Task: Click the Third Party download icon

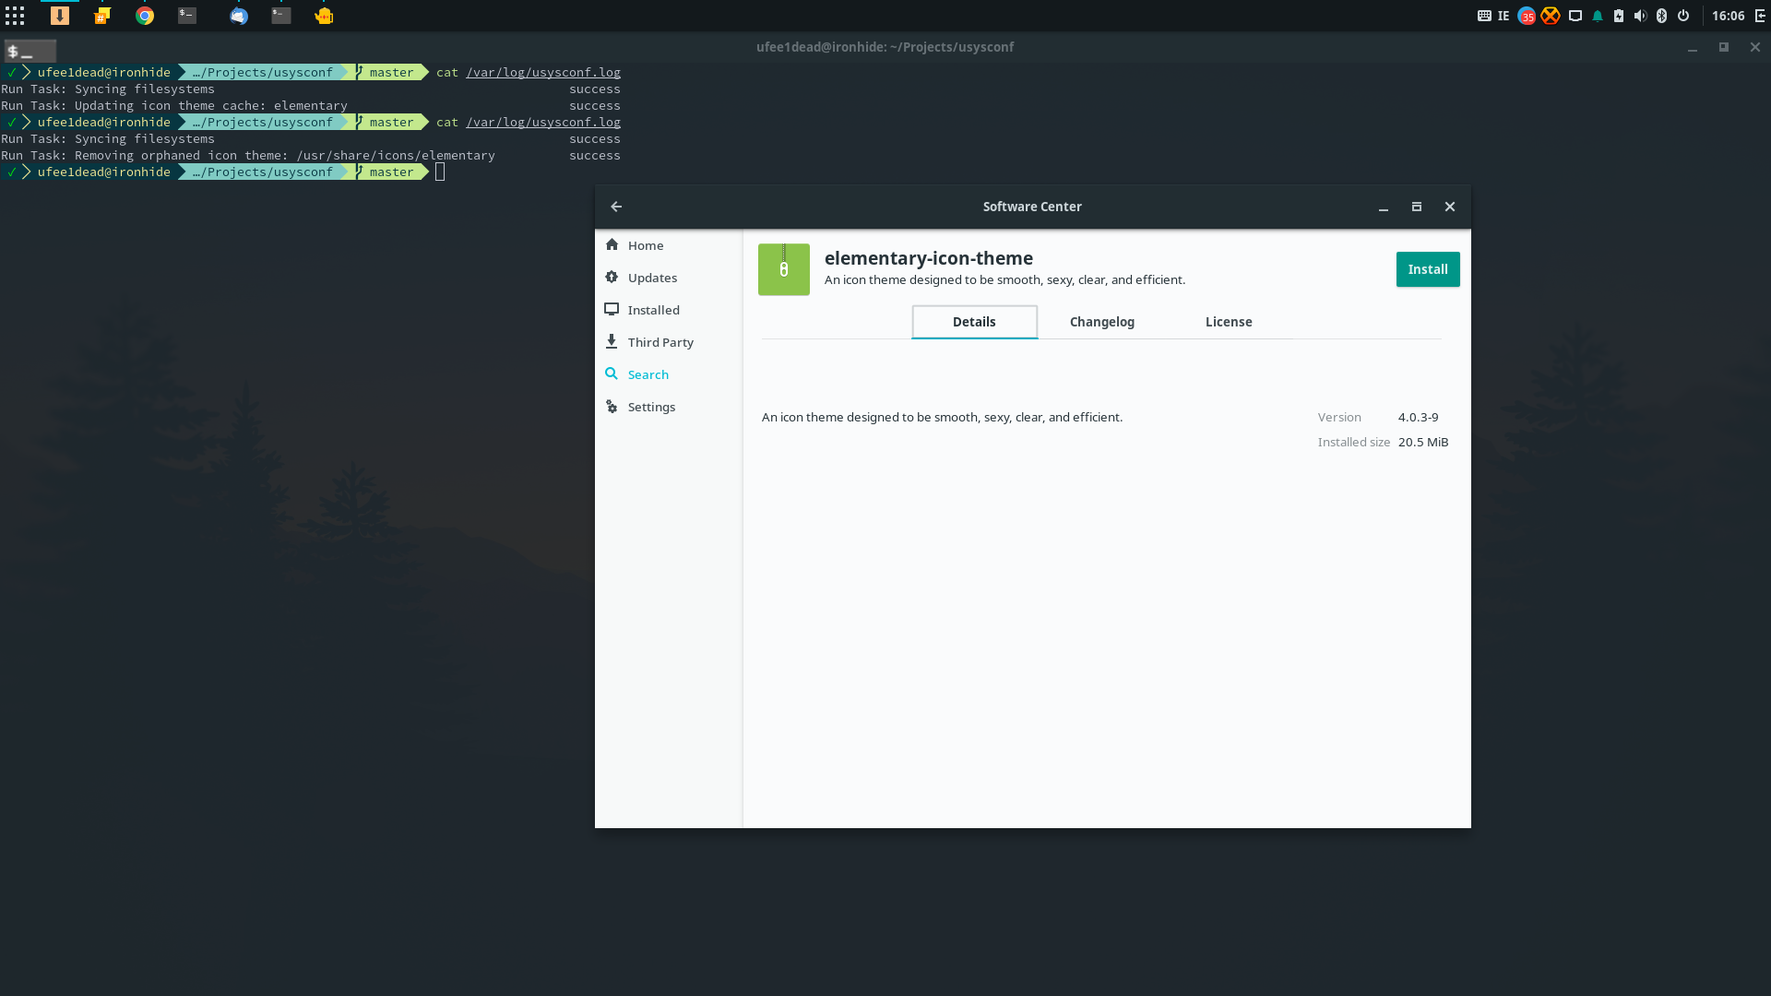Action: point(612,341)
